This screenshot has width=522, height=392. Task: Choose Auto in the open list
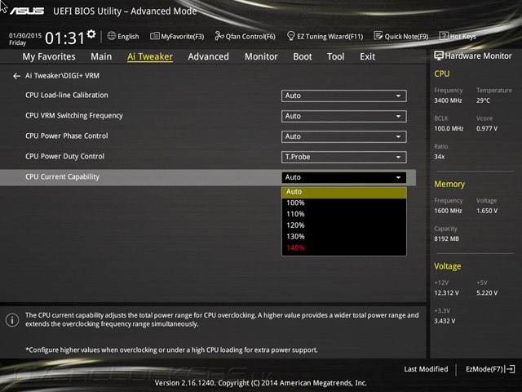344,192
